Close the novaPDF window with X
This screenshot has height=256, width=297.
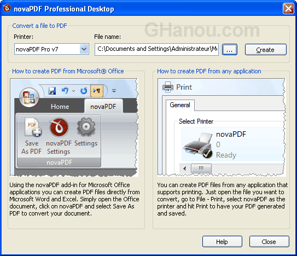pyautogui.click(x=288, y=9)
